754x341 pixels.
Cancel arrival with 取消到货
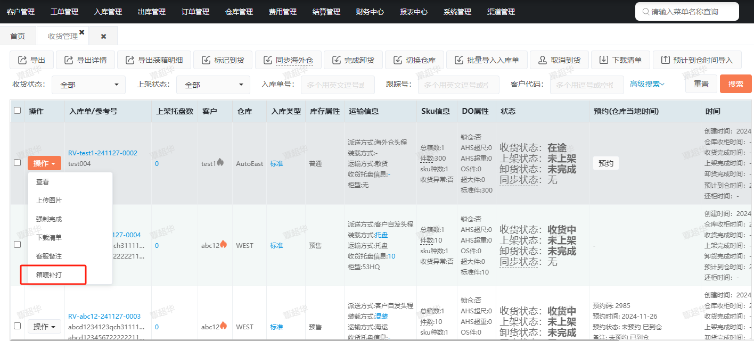point(559,60)
